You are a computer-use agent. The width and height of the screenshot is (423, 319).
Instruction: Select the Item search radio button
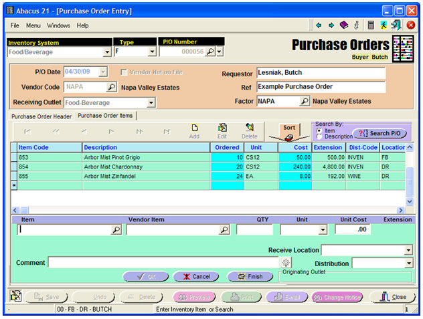(x=318, y=130)
